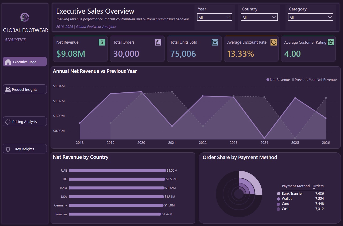Click the 2026 Previous Year dashed point
The height and width of the screenshot is (226, 343).
pyautogui.click(x=326, y=98)
